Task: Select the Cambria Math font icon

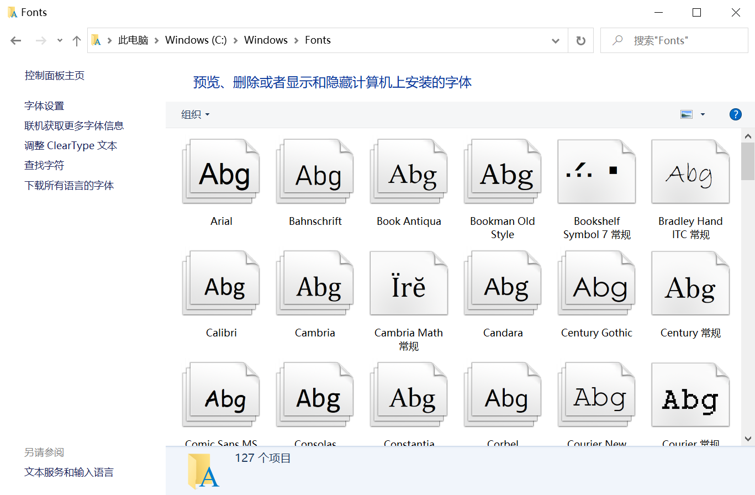Action: point(409,283)
